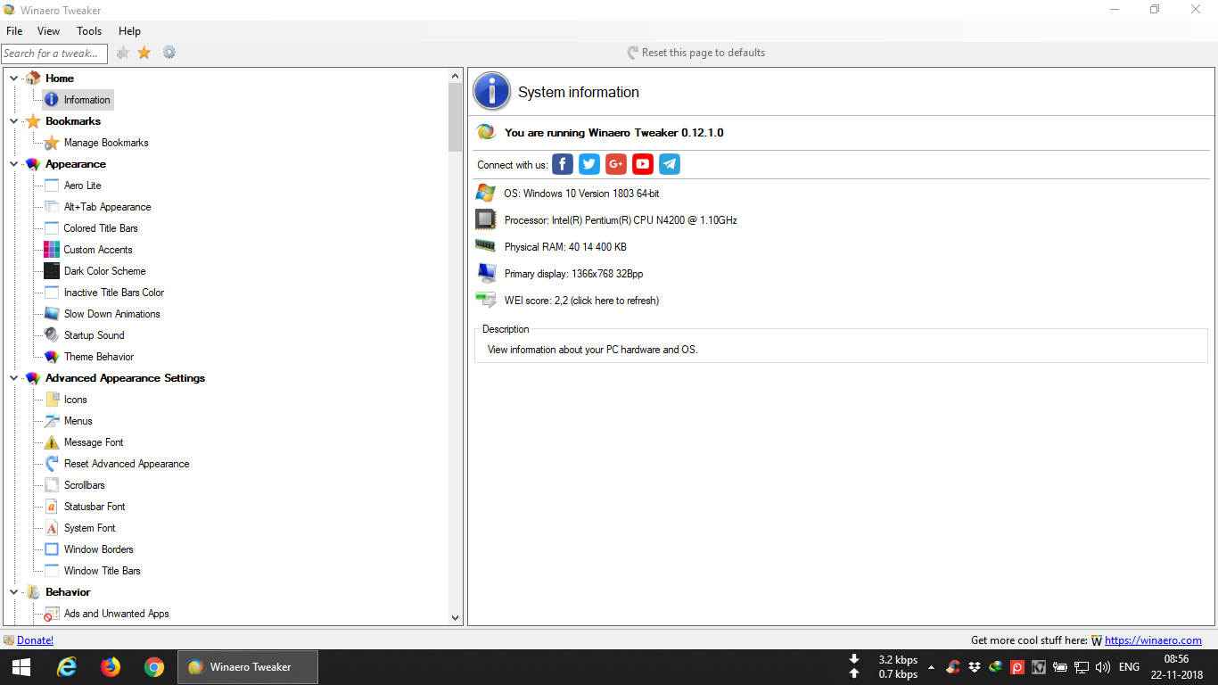Collapse the Behavior tree node
The width and height of the screenshot is (1218, 685).
point(13,592)
